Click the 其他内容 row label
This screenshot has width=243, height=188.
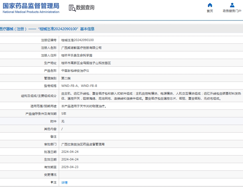pyautogui.click(x=50, y=129)
